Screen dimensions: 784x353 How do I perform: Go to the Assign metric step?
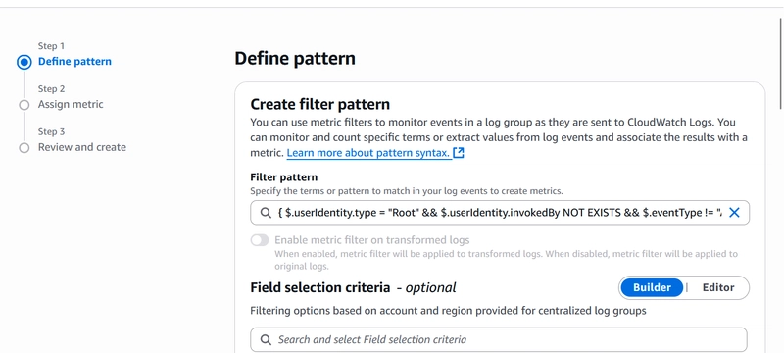point(71,105)
